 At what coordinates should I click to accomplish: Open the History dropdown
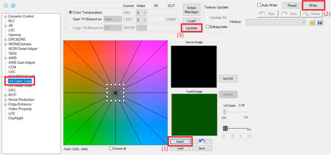click(x=276, y=22)
